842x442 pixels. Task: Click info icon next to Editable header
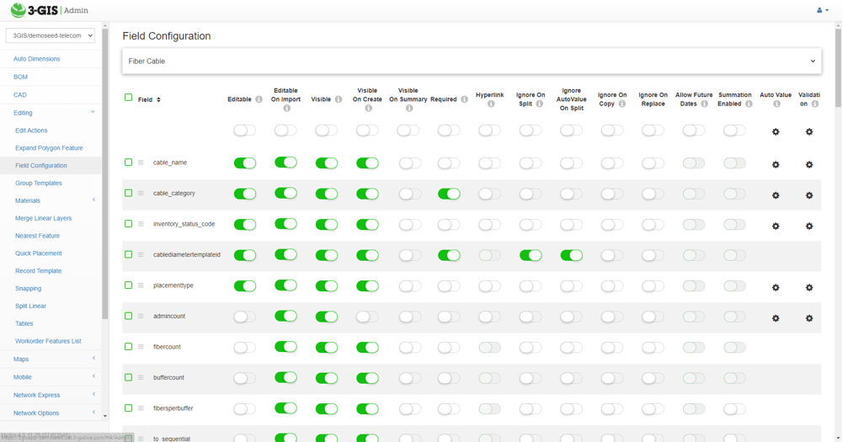click(258, 99)
